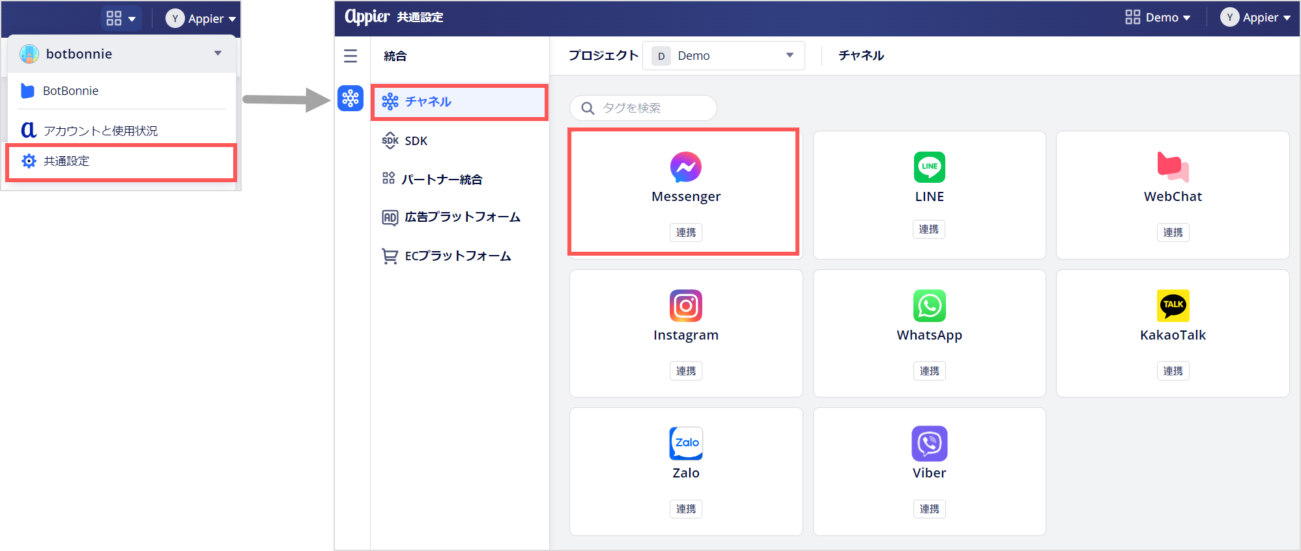Click the AD platform icon

tap(390, 217)
